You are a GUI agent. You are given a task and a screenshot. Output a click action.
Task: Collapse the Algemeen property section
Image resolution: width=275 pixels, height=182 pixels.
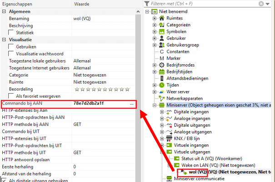click(5, 11)
